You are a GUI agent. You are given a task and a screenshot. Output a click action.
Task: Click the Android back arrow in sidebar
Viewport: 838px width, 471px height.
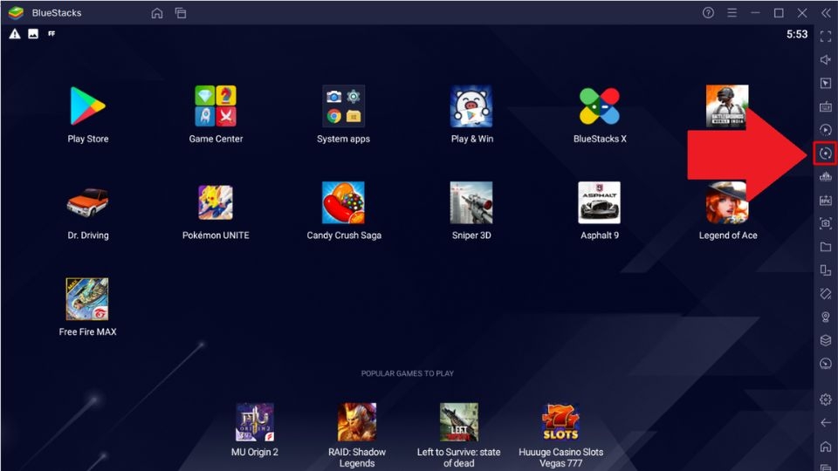(826, 423)
